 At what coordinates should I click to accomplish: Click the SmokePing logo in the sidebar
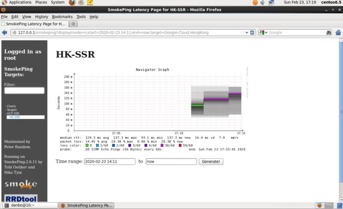click(x=21, y=184)
